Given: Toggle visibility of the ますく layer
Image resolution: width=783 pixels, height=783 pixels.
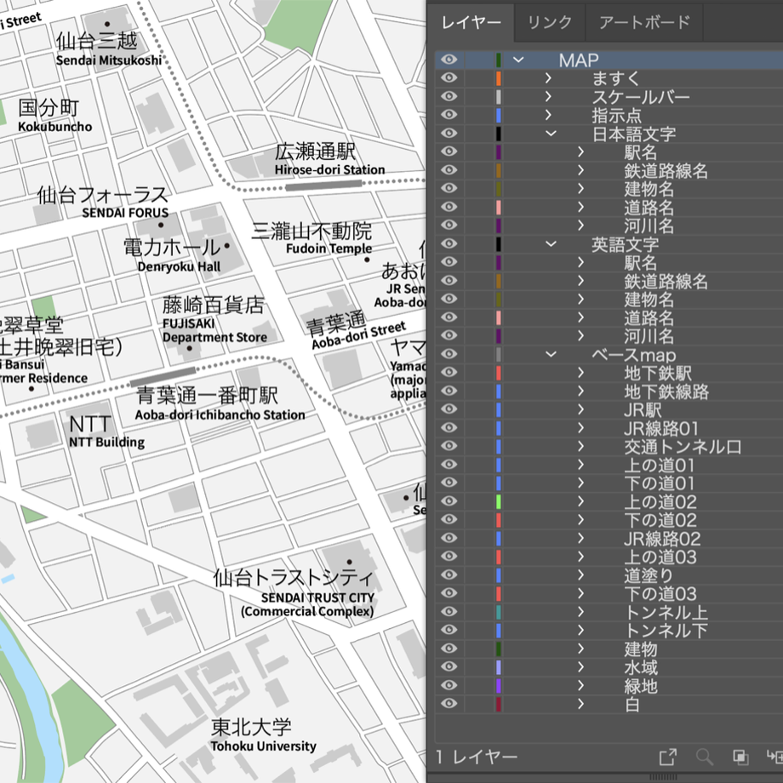Looking at the screenshot, I should tap(449, 78).
